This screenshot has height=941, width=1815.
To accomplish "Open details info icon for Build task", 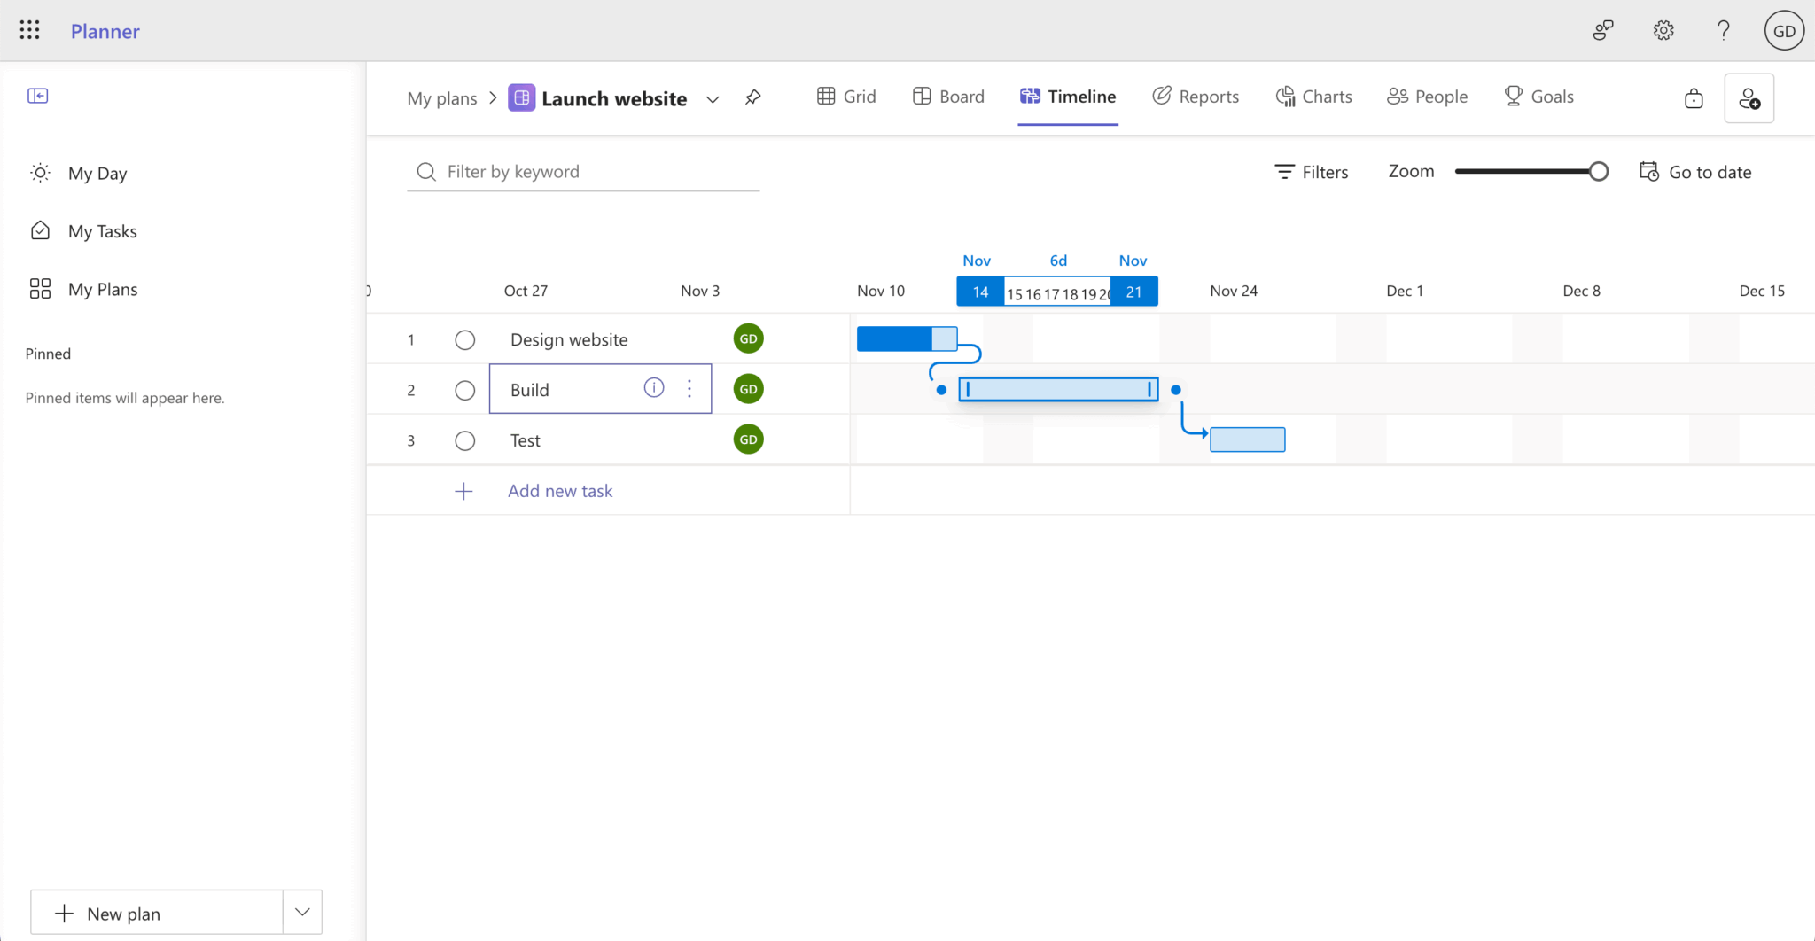I will click(x=654, y=388).
